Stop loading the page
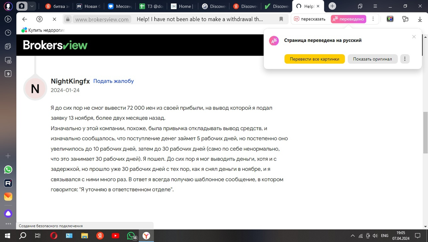428x242 pixels. tap(54, 19)
